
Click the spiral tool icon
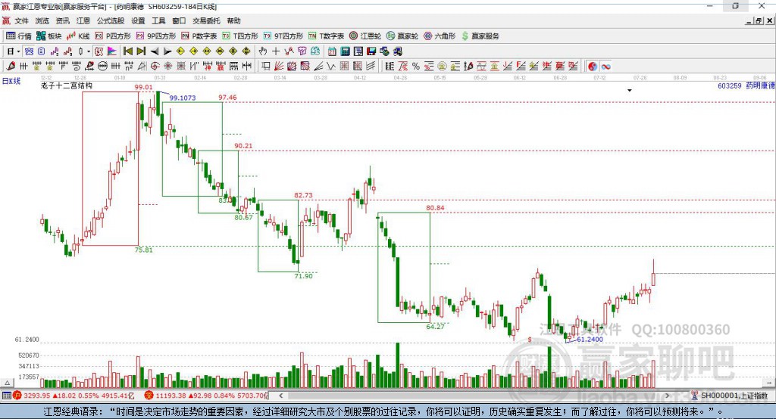click(77, 66)
